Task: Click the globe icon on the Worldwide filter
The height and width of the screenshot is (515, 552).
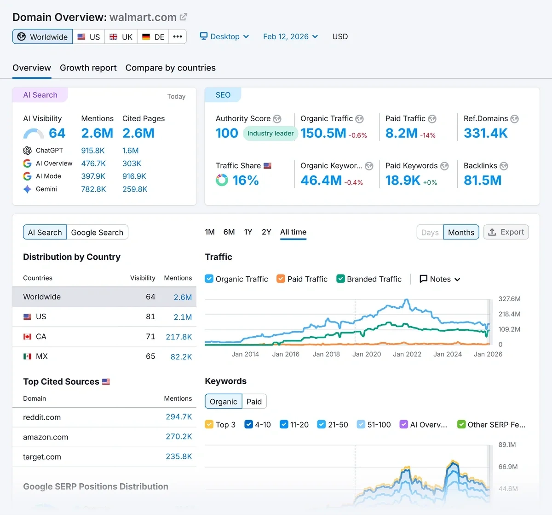Action: point(22,36)
